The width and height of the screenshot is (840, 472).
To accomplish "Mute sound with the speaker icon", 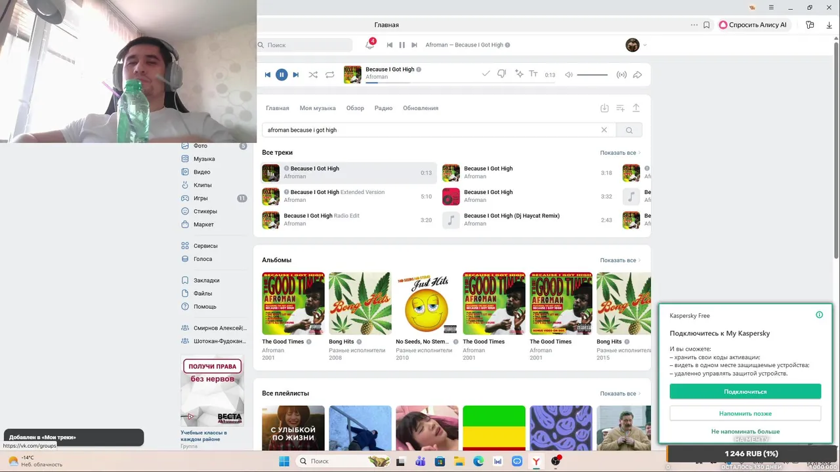I will pyautogui.click(x=568, y=75).
